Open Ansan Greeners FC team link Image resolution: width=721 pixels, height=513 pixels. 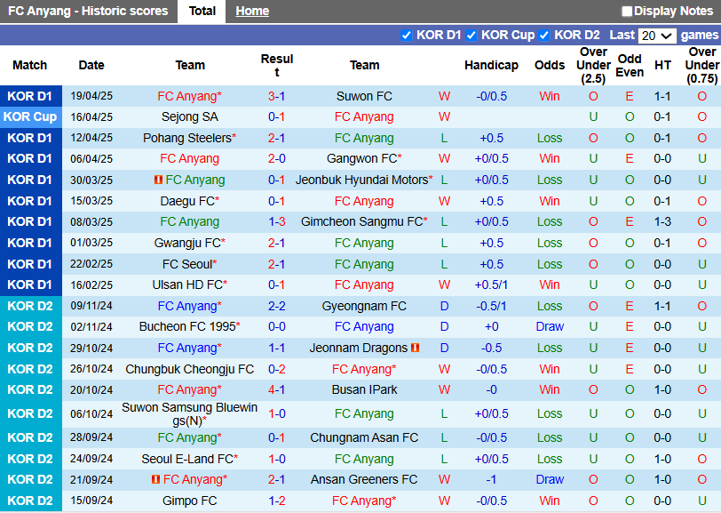pos(364,480)
